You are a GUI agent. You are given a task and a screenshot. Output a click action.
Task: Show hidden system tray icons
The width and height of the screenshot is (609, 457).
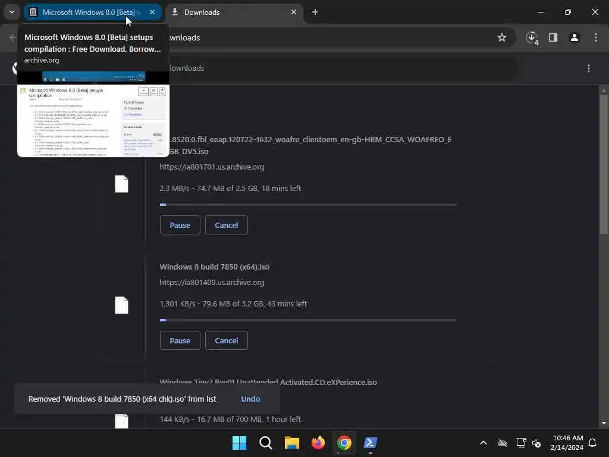tap(484, 443)
